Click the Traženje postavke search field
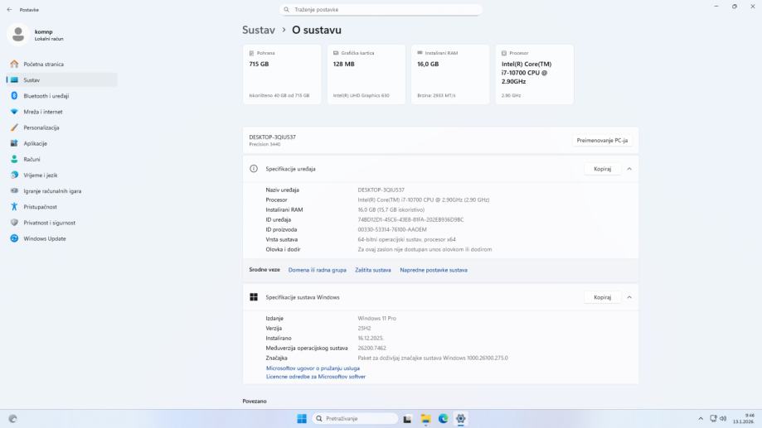762x428 pixels. [x=381, y=9]
